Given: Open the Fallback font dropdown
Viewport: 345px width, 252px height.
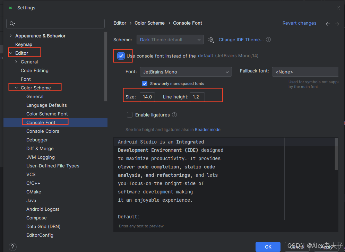Looking at the screenshot, I should (x=305, y=72).
